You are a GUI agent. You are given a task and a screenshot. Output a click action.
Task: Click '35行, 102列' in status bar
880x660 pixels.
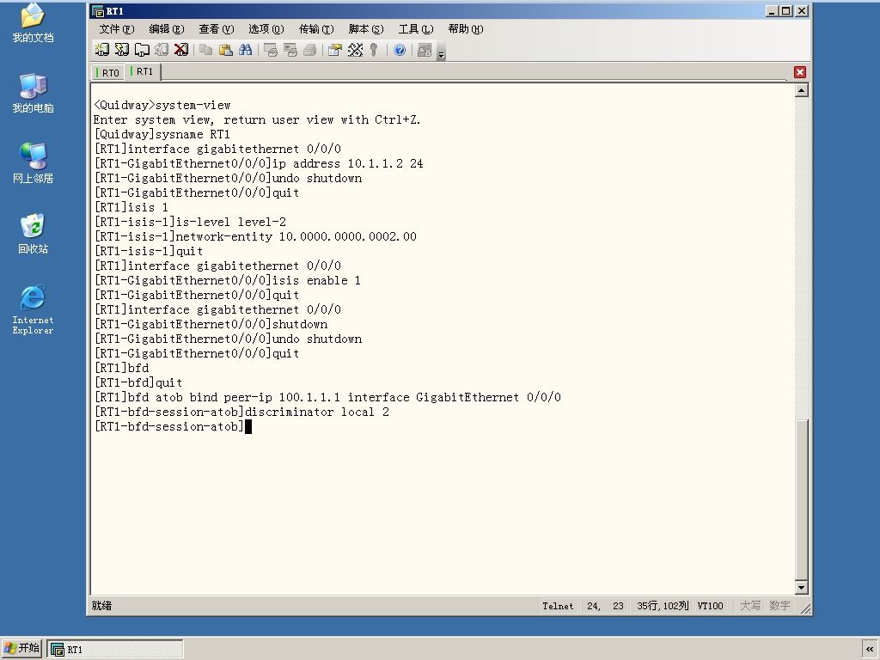pos(663,606)
